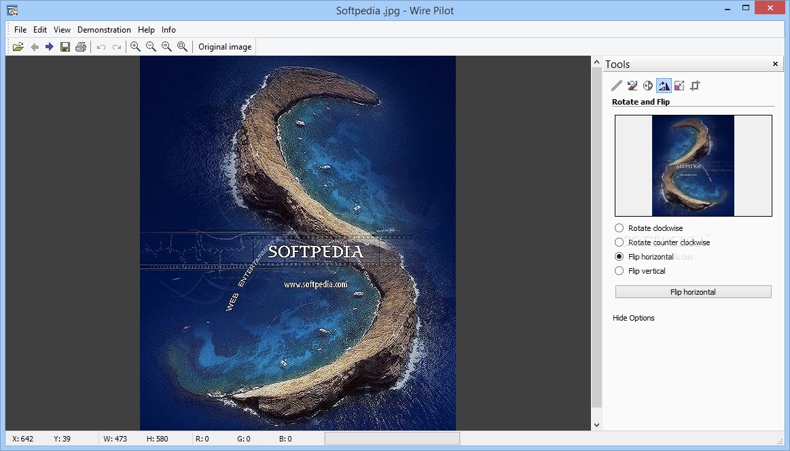The width and height of the screenshot is (790, 451).
Task: Select the Resize tool icon
Action: point(679,86)
